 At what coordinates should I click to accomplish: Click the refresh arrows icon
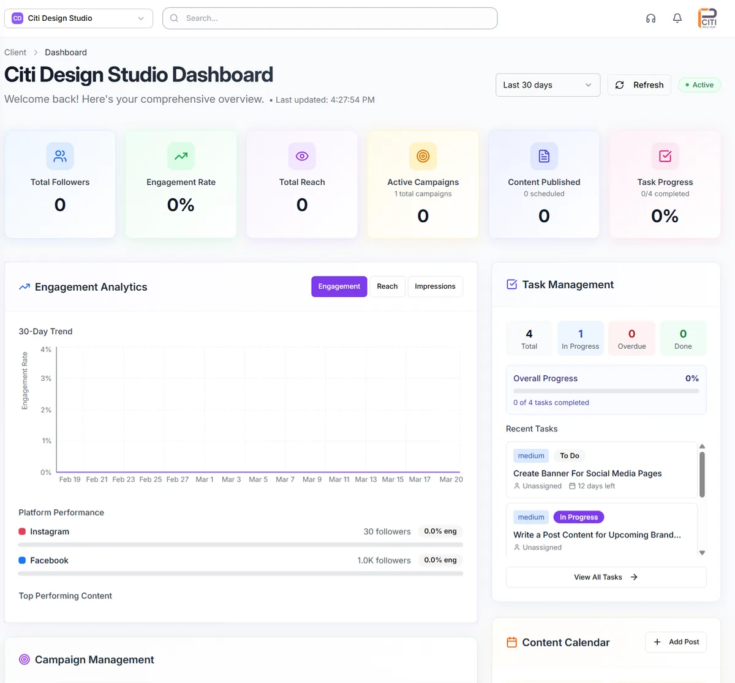click(x=620, y=85)
